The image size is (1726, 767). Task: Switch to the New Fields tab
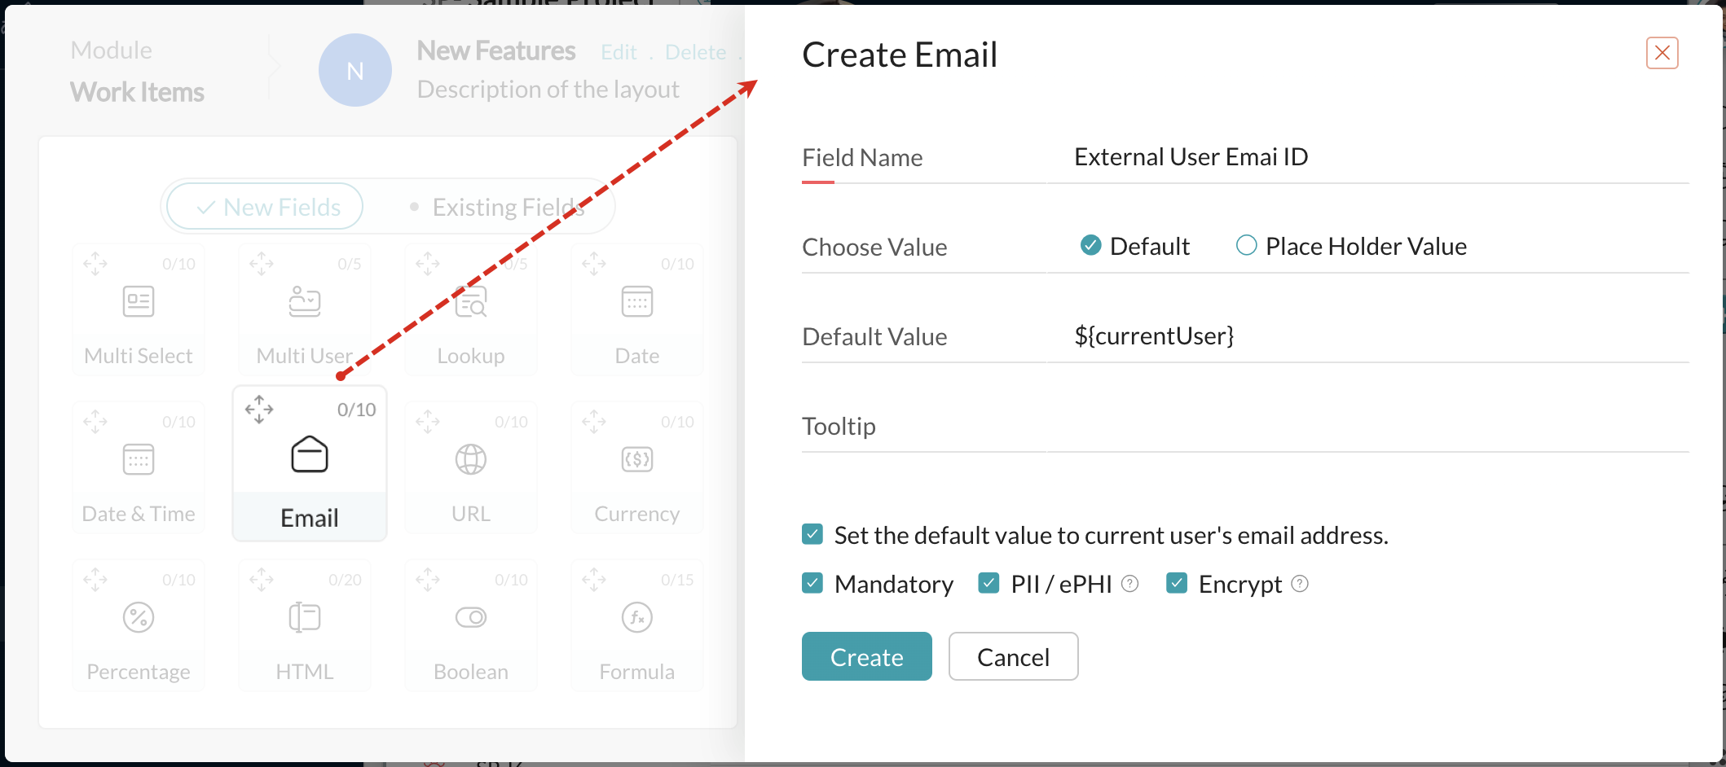265,207
